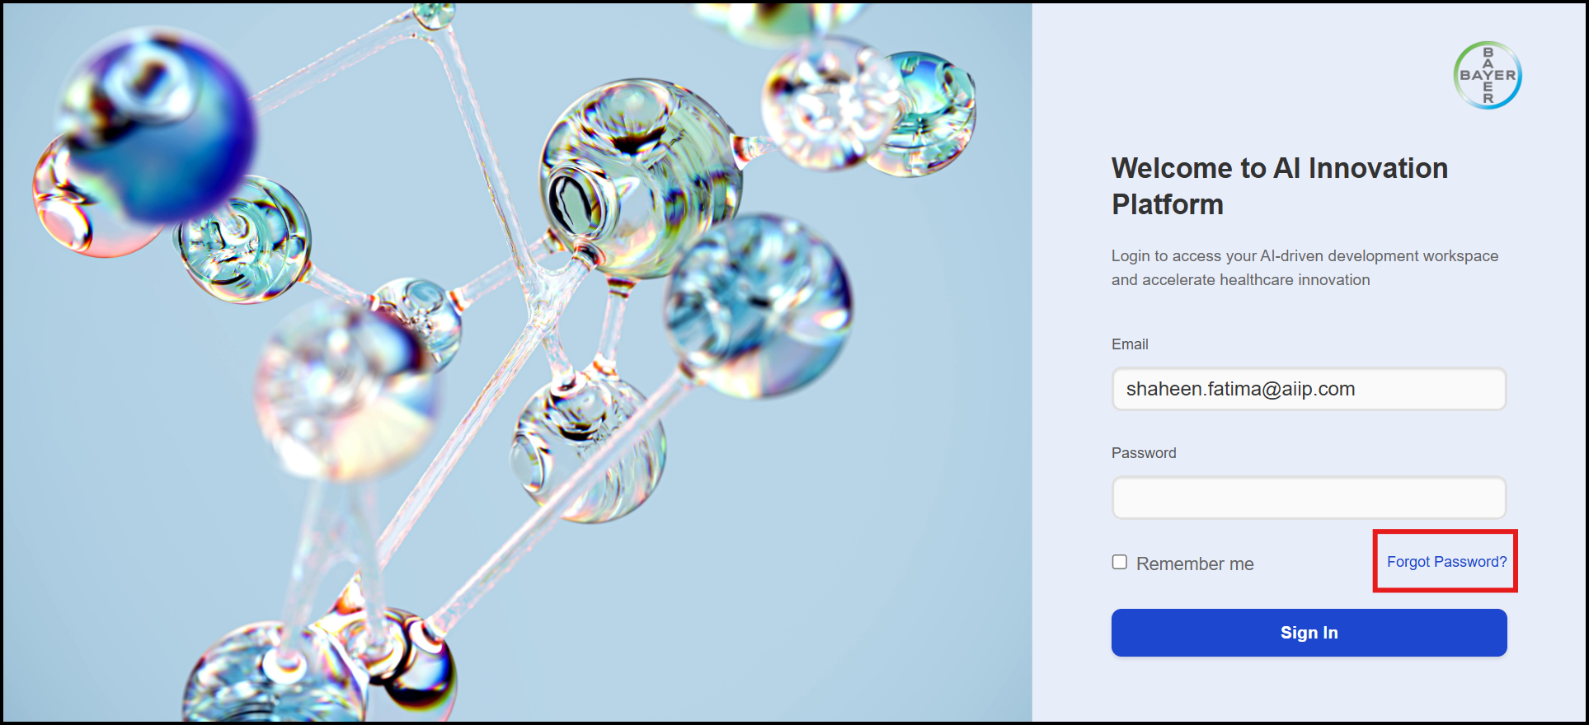
Task: Select the Email field label
Action: 1130,344
